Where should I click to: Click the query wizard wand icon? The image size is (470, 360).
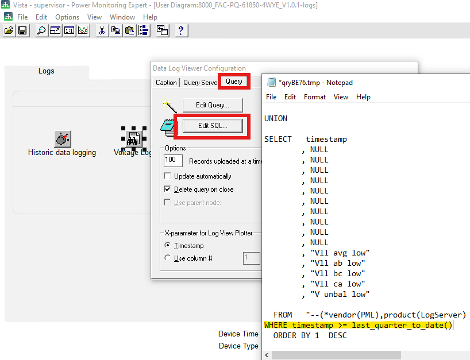pos(169,106)
